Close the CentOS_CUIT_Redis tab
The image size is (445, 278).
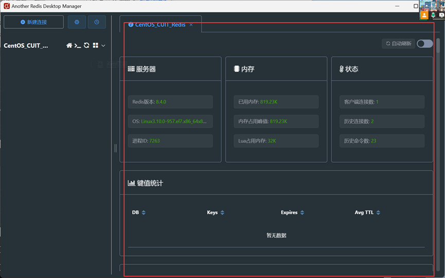pyautogui.click(x=191, y=25)
